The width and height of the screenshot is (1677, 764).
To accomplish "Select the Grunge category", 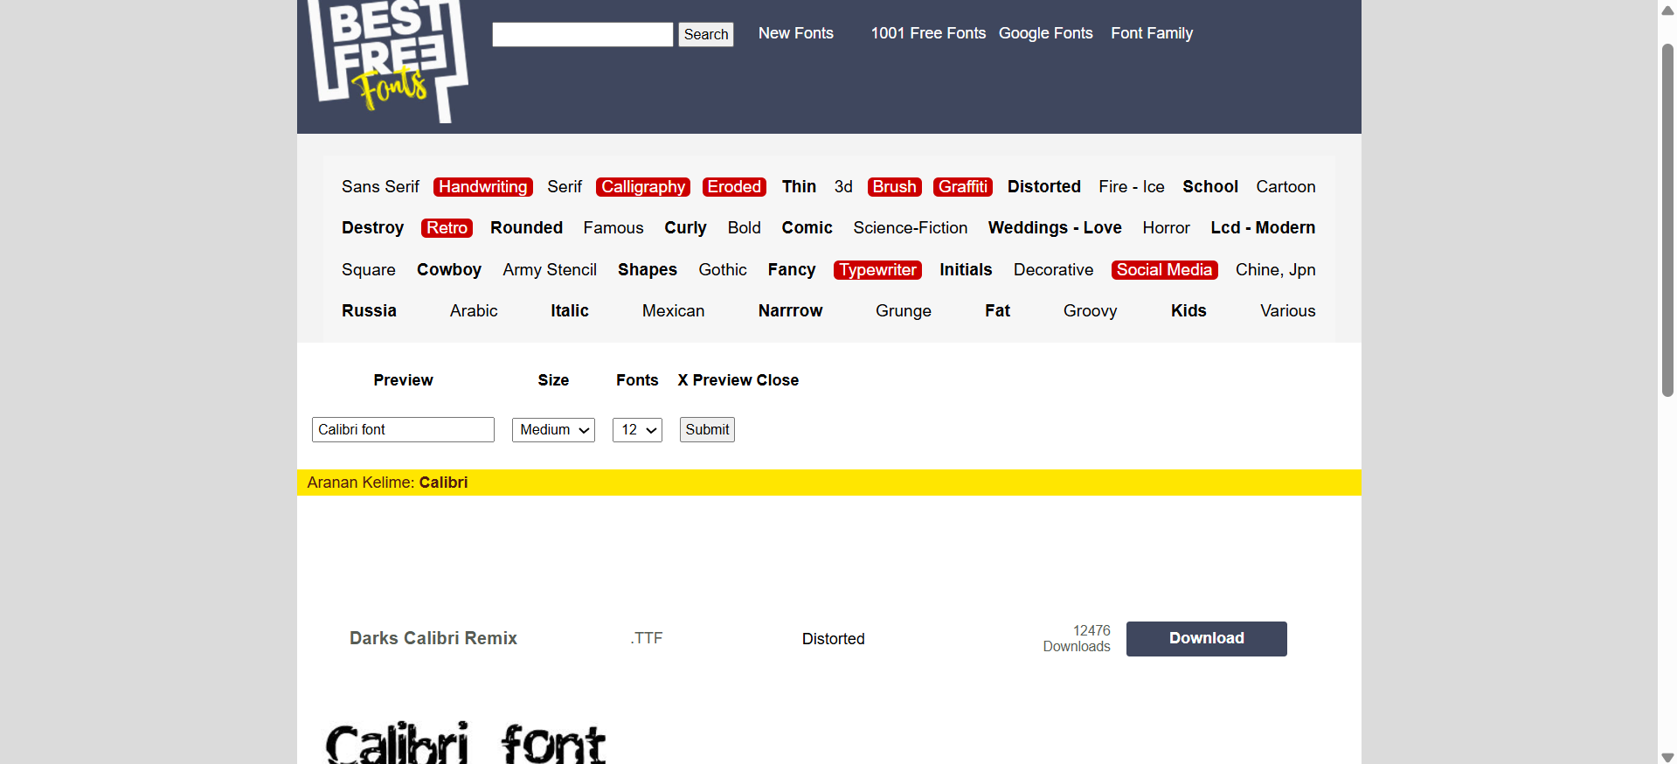I will pos(904,311).
